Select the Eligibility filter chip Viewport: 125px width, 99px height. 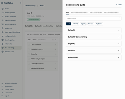tap(83, 24)
